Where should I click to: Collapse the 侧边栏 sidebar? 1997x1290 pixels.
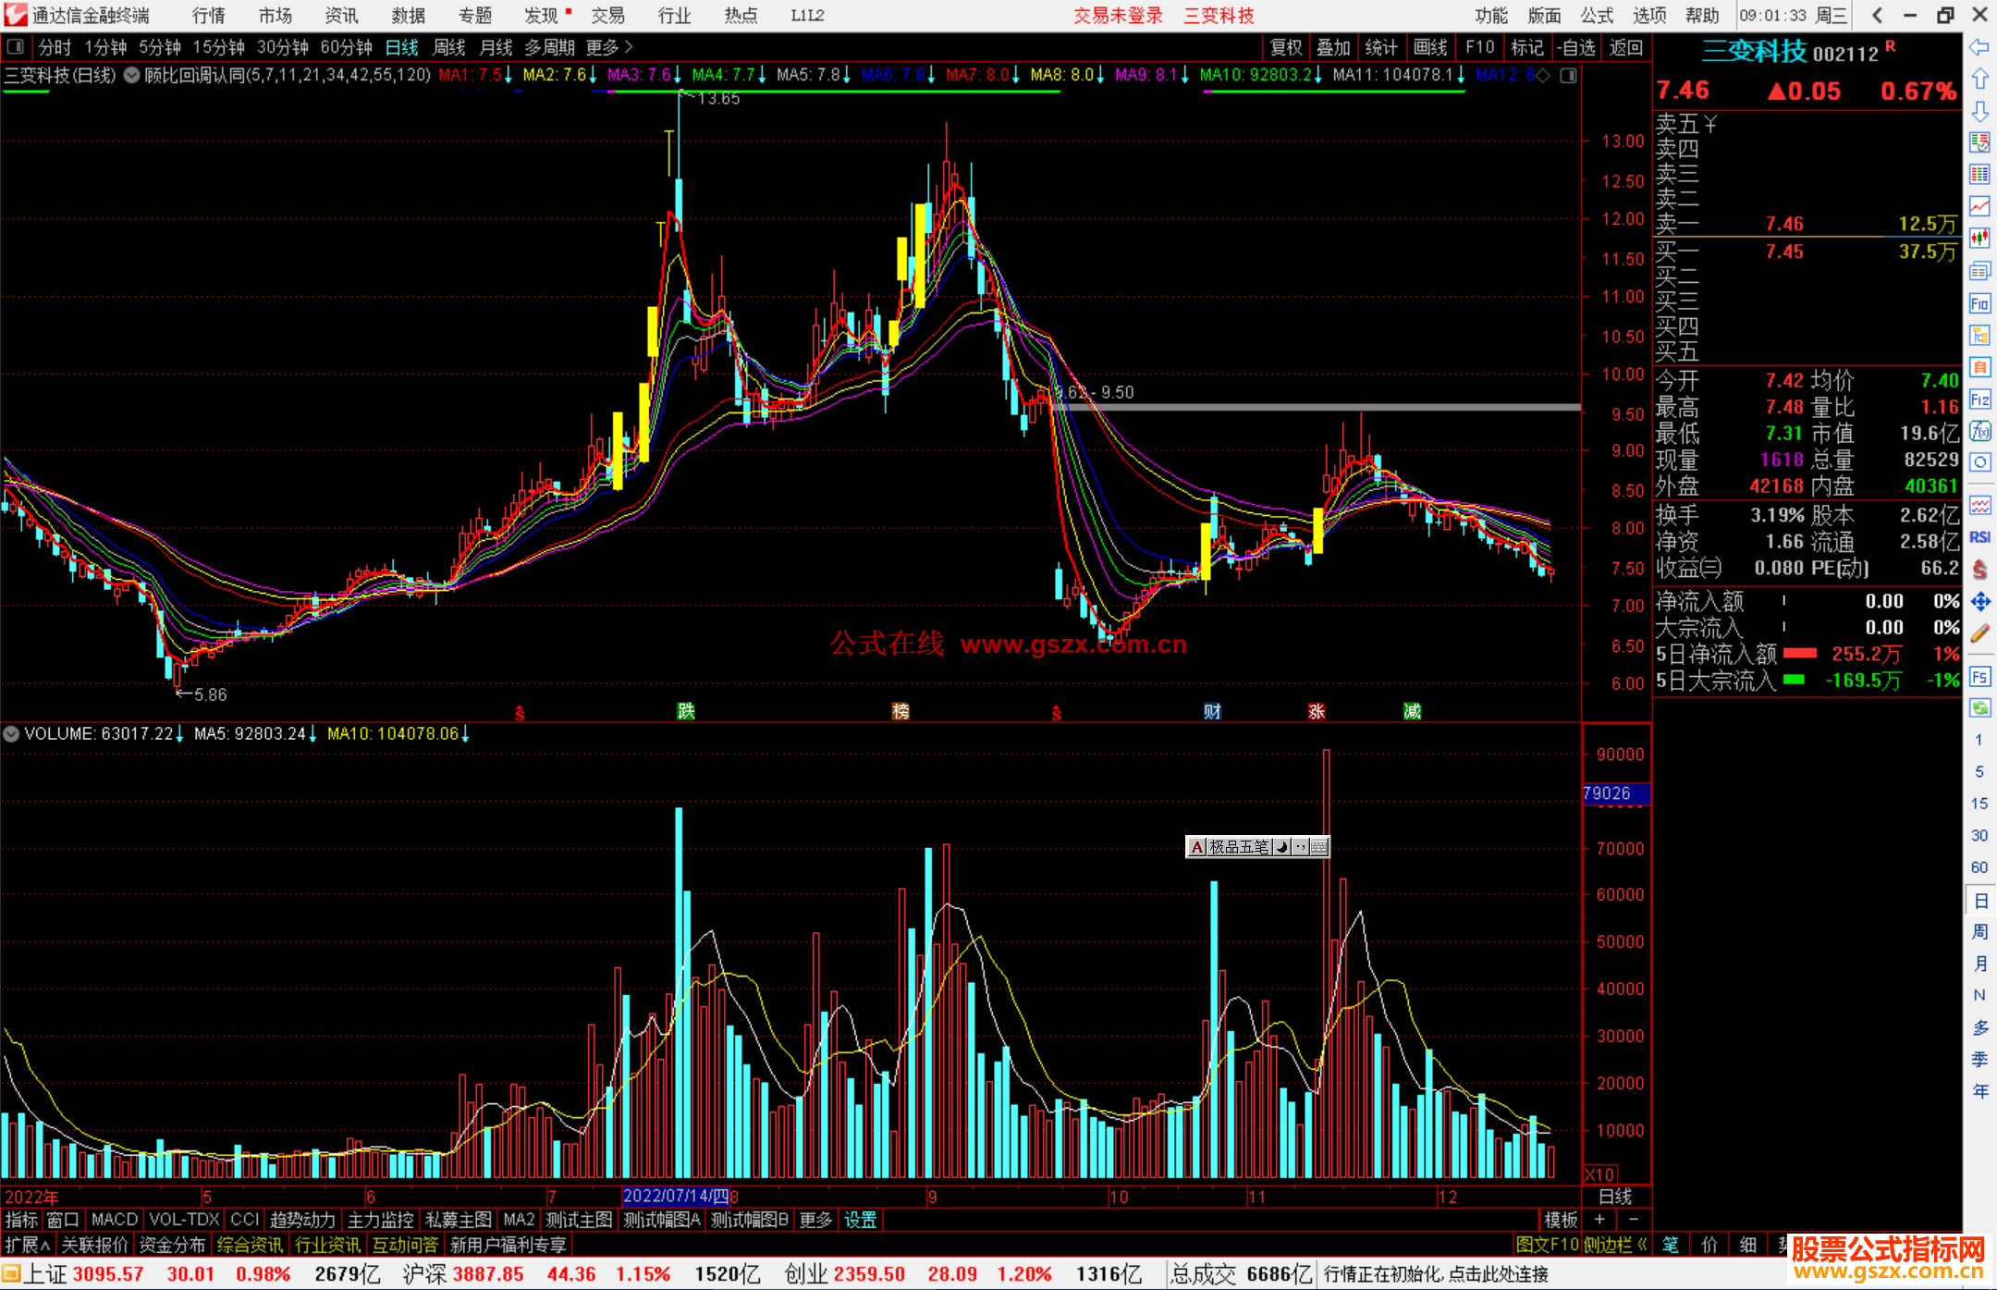(1615, 1246)
